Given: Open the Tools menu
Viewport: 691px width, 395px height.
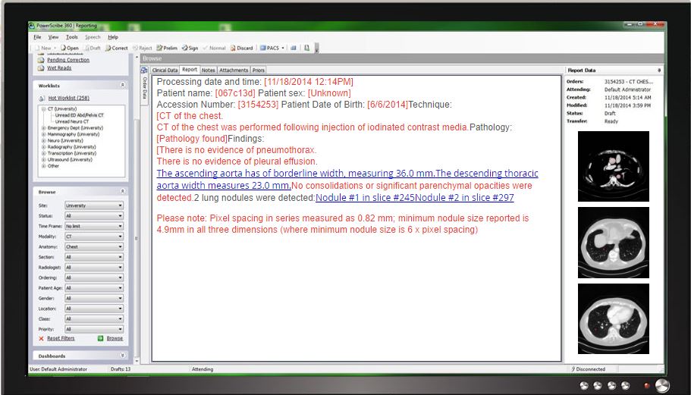Looking at the screenshot, I should [72, 37].
